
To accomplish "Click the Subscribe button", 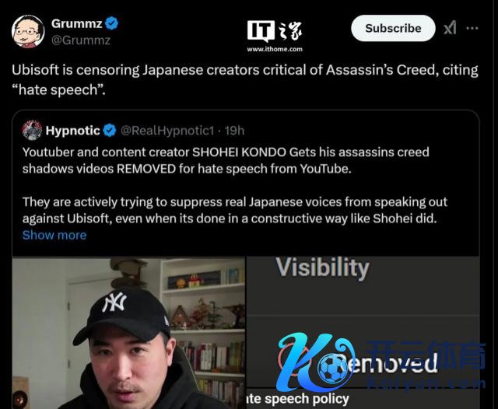I will pos(393,28).
